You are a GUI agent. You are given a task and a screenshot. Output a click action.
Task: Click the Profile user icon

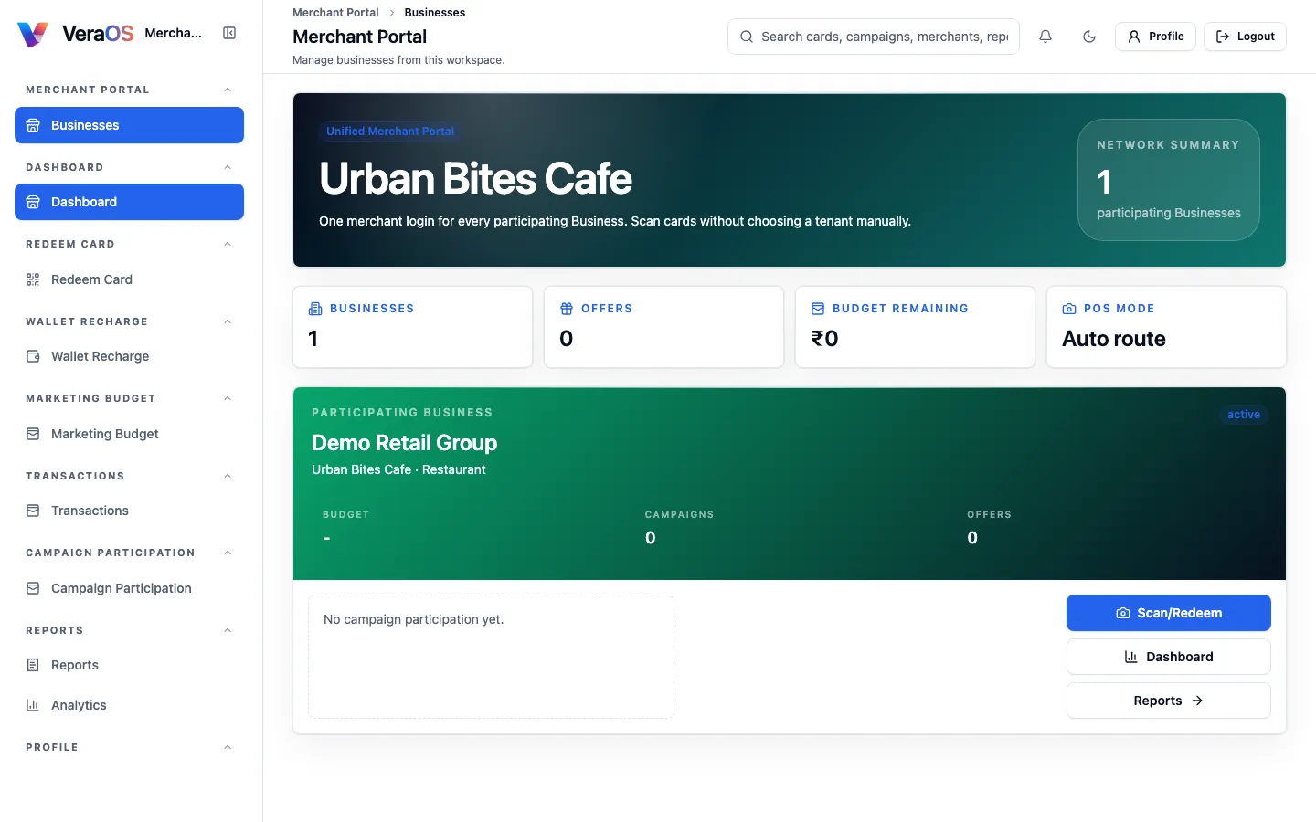(x=1134, y=37)
